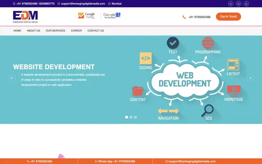Open the support email link in bottom bar
The width and height of the screenshot is (262, 164).
coord(192,161)
